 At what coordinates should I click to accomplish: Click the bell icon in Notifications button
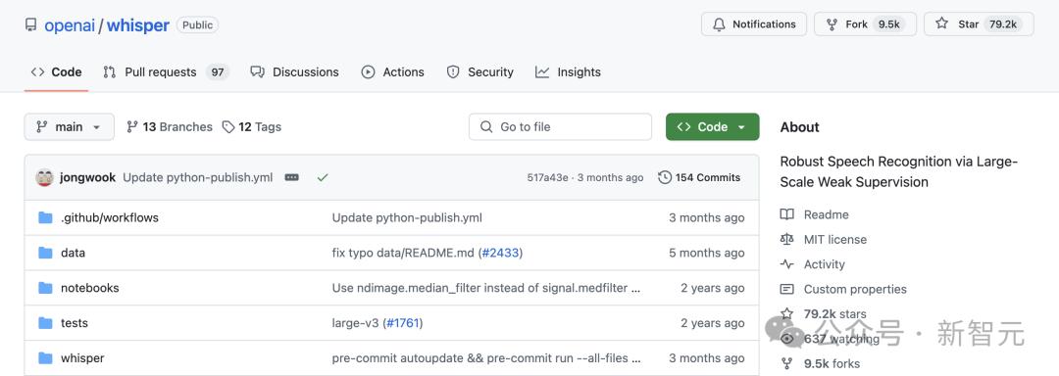pos(719,24)
